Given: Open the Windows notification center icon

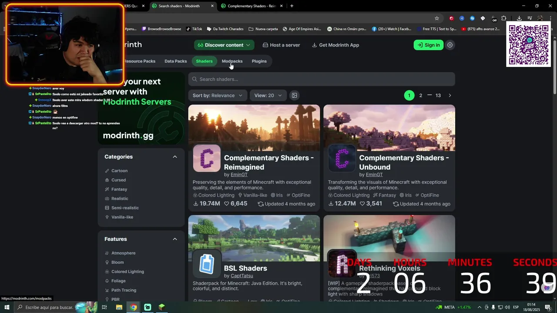Looking at the screenshot, I should pos(548,307).
